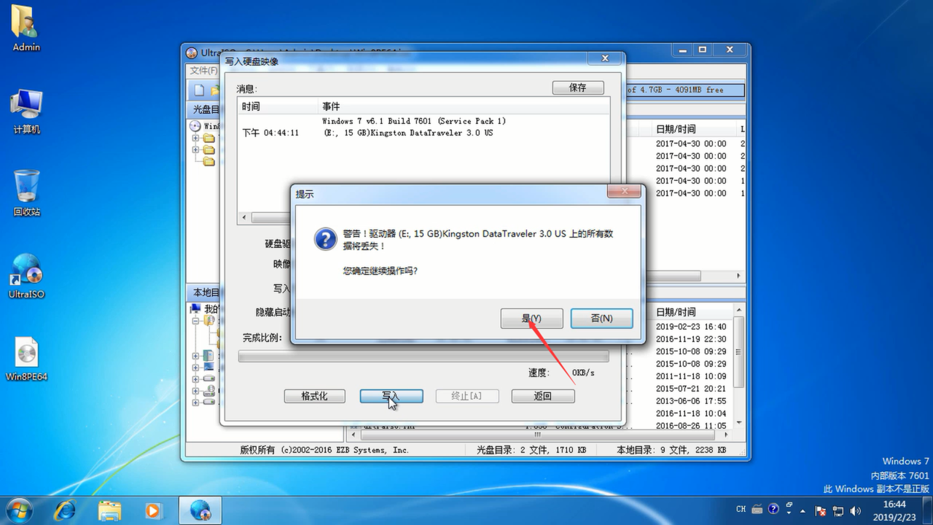Open the 计算机 desktop icon
Screen dimensions: 933x525
pos(26,112)
